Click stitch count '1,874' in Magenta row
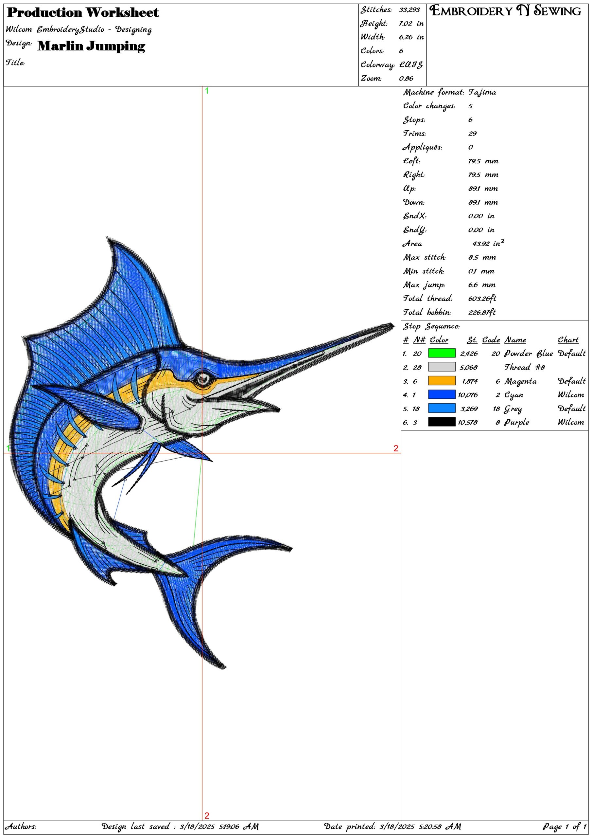This screenshot has height=838, width=592. click(469, 381)
